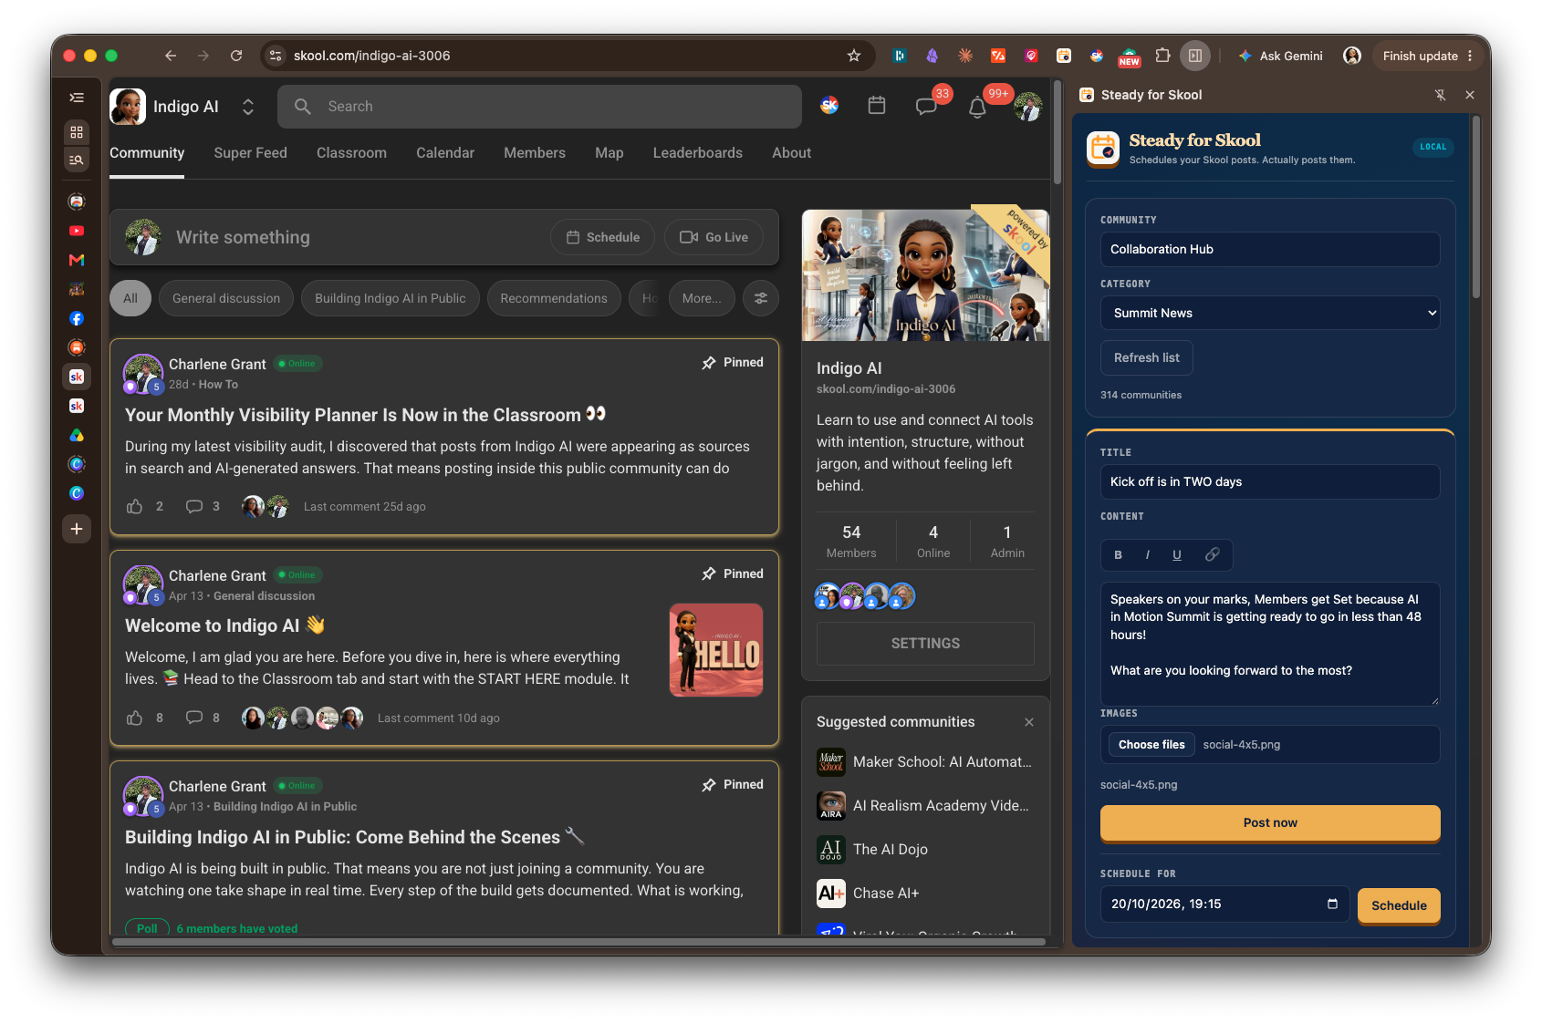
Task: Click the Go Live button
Action: click(714, 237)
